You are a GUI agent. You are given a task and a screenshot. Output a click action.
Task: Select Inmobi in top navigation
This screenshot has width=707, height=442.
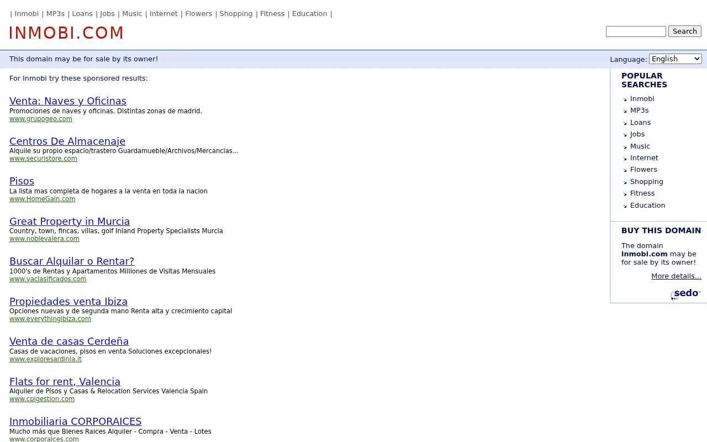27,14
